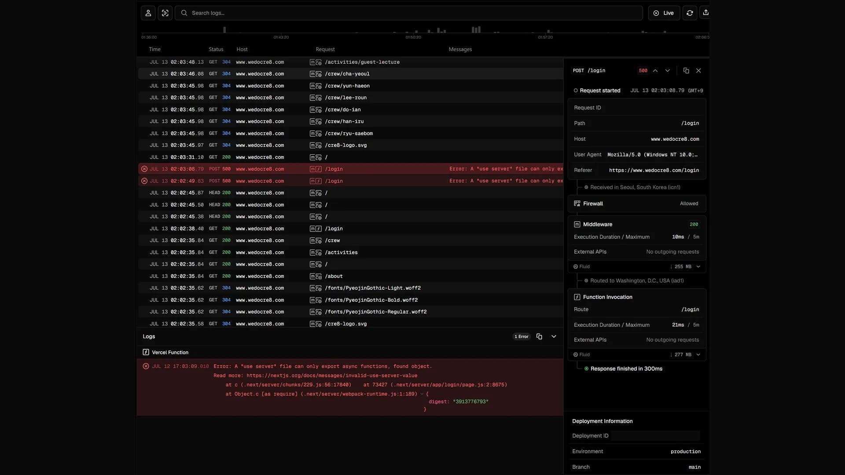Copy the POST /login request details
The width and height of the screenshot is (845, 475).
[x=686, y=70]
